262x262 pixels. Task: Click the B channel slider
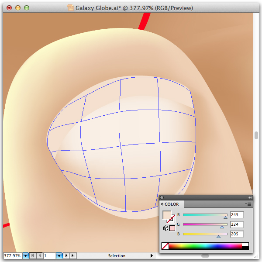tap(205, 234)
